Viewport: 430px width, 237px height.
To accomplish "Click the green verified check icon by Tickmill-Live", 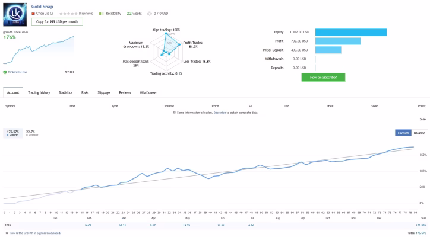I will [x=5, y=72].
